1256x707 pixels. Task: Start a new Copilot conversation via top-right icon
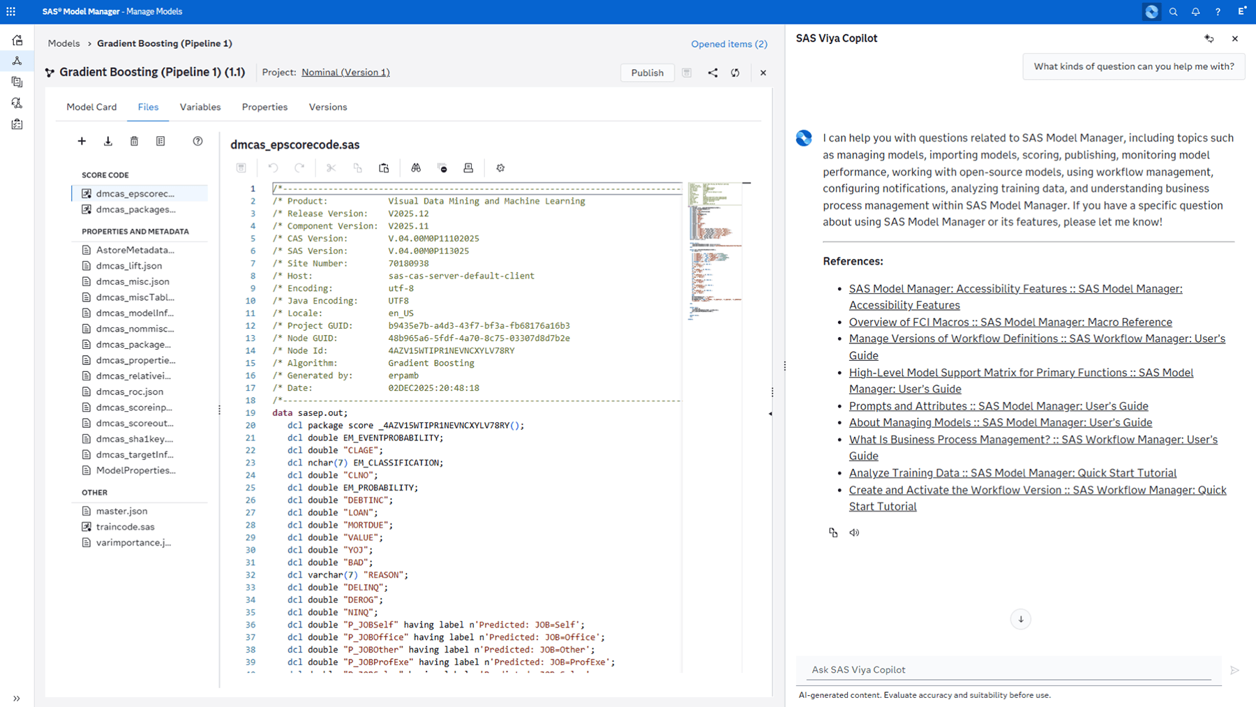(1209, 38)
